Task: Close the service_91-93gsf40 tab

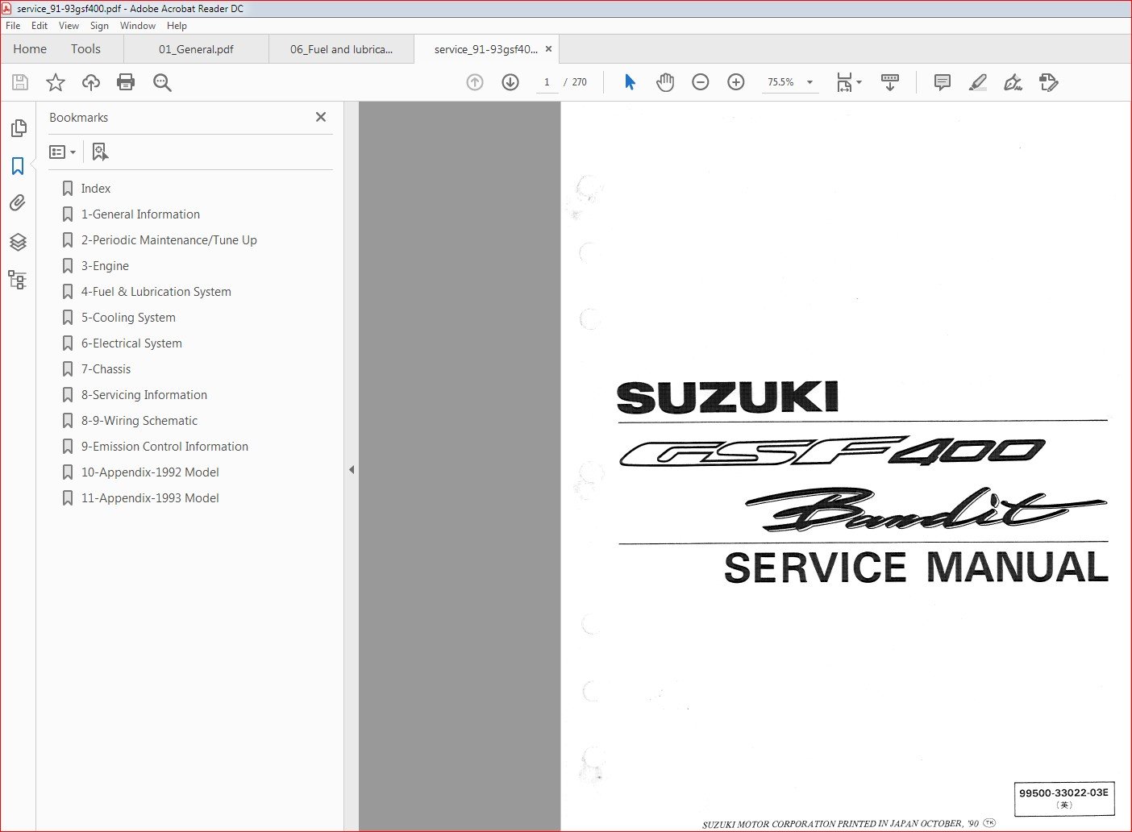Action: [549, 49]
